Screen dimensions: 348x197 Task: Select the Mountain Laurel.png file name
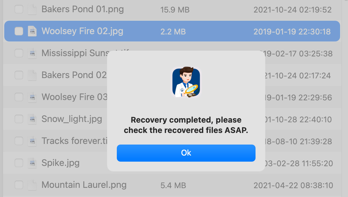point(84,185)
